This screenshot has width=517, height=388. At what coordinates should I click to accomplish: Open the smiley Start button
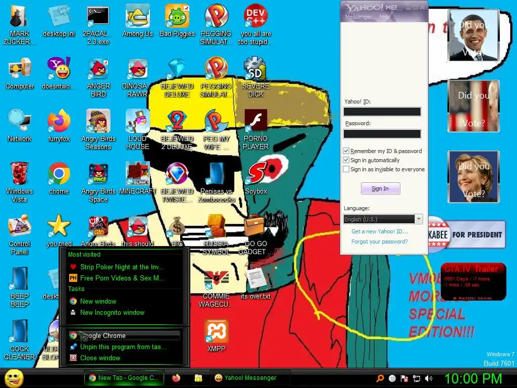[14, 378]
